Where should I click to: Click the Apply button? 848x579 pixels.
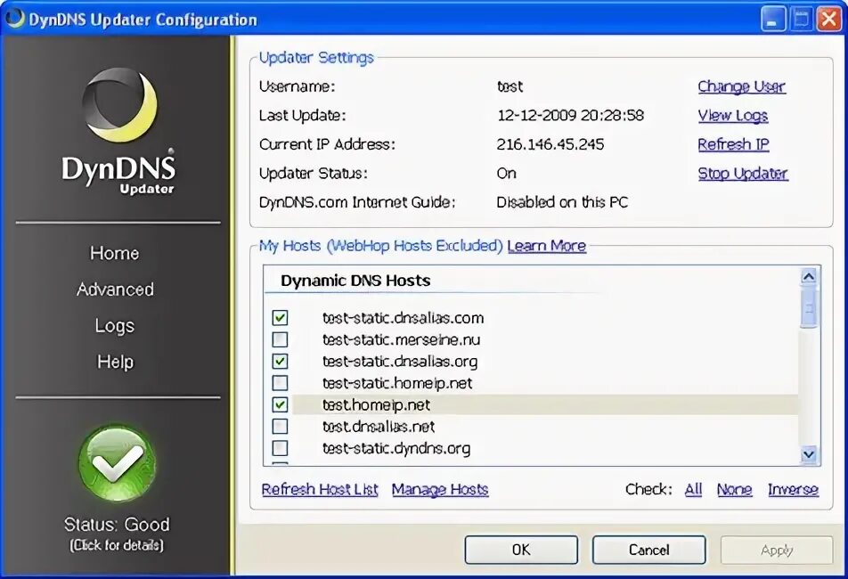[x=776, y=550]
